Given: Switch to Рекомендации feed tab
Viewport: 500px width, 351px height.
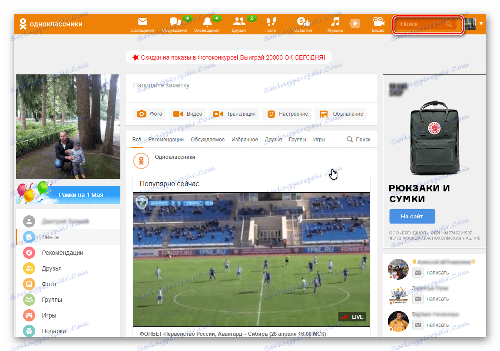Looking at the screenshot, I should click(166, 140).
